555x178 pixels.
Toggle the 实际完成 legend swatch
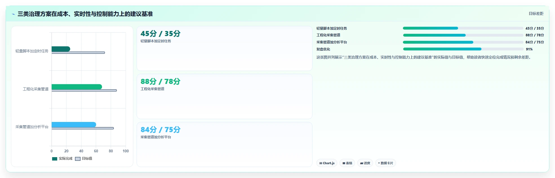click(x=55, y=159)
